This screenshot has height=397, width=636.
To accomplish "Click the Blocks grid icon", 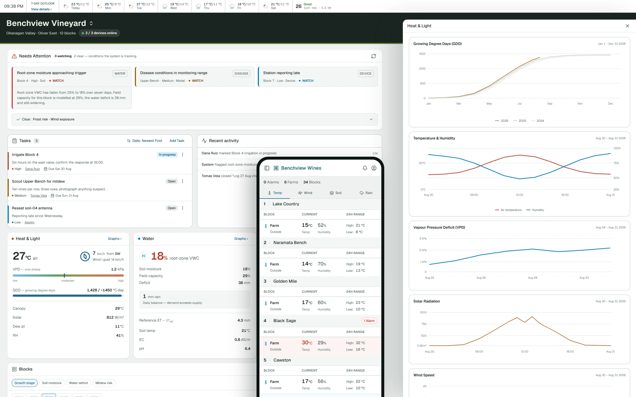I will 14,369.
